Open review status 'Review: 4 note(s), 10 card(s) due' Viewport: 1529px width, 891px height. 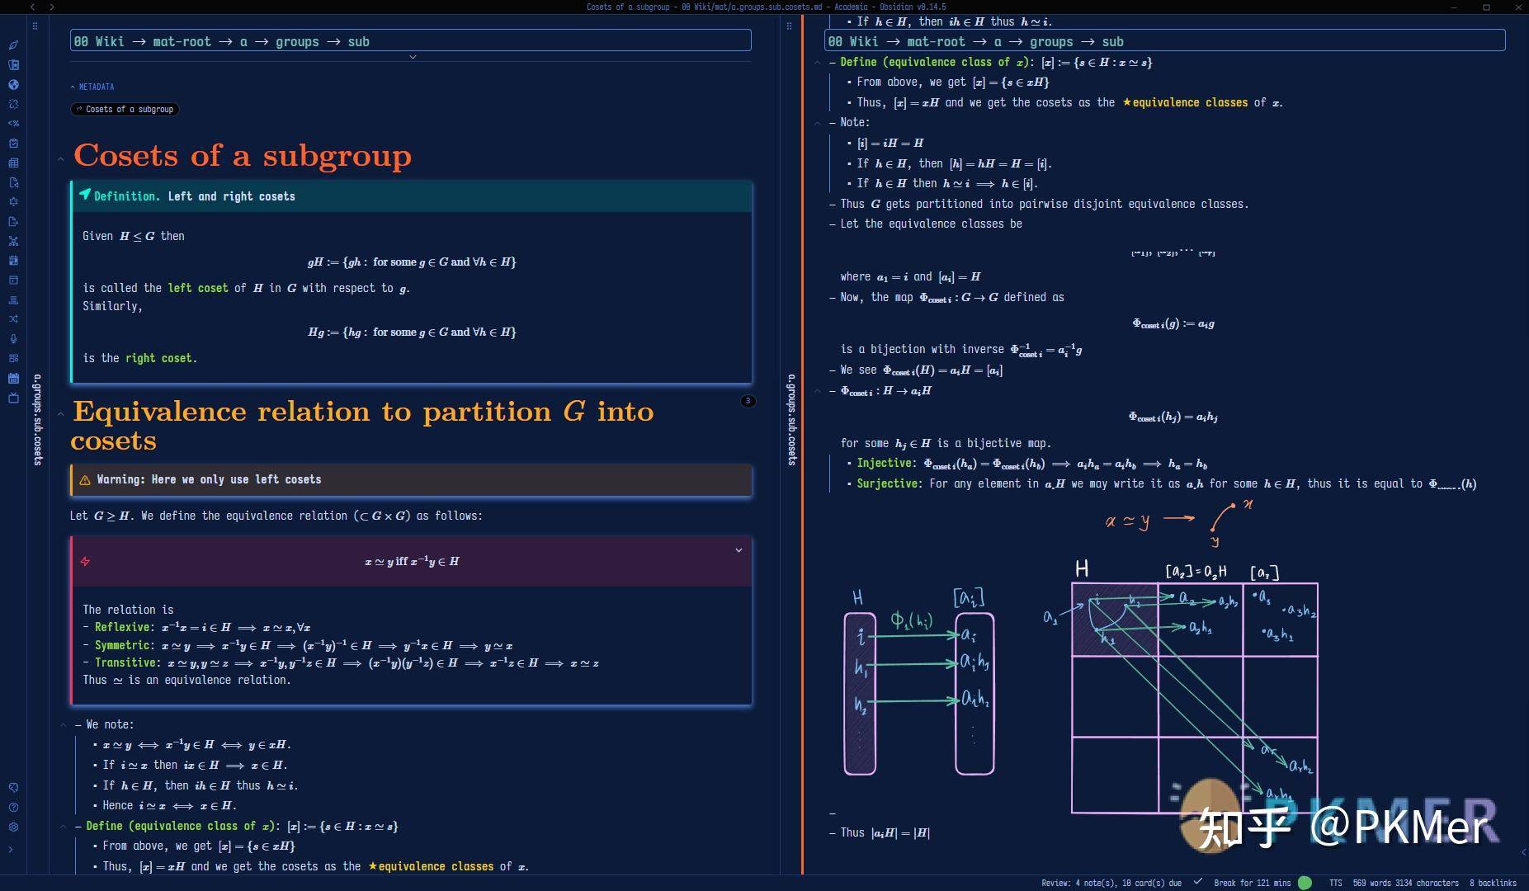[1111, 883]
